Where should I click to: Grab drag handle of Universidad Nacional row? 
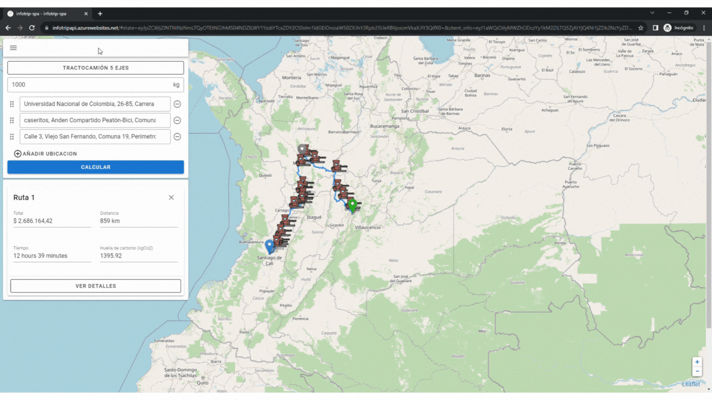[x=12, y=104]
